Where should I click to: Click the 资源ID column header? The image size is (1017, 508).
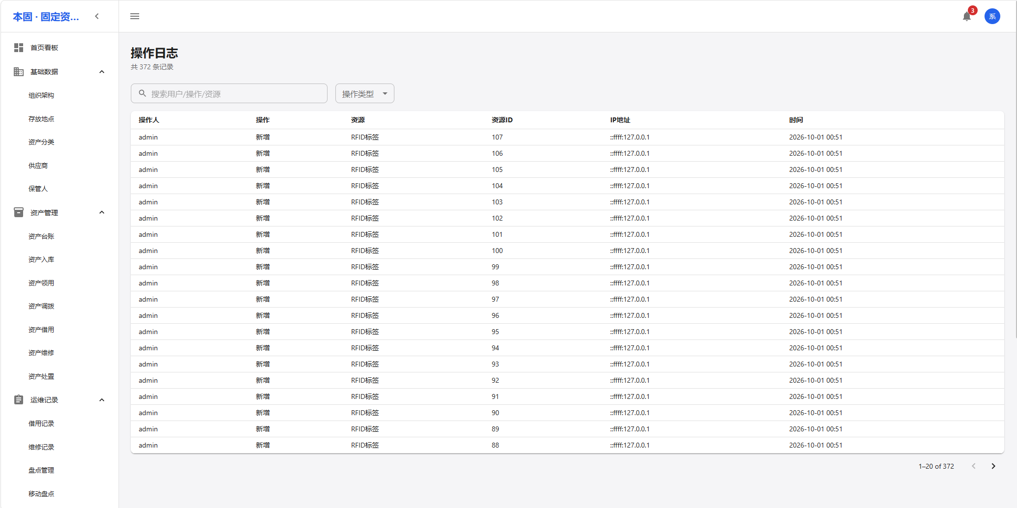pos(502,120)
